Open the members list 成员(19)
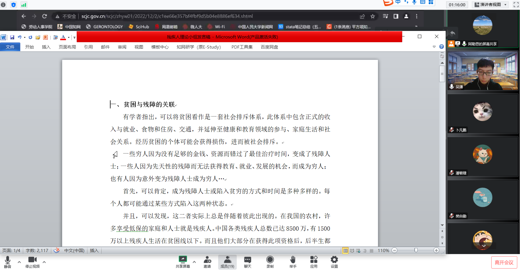The image size is (520, 270). 227,262
